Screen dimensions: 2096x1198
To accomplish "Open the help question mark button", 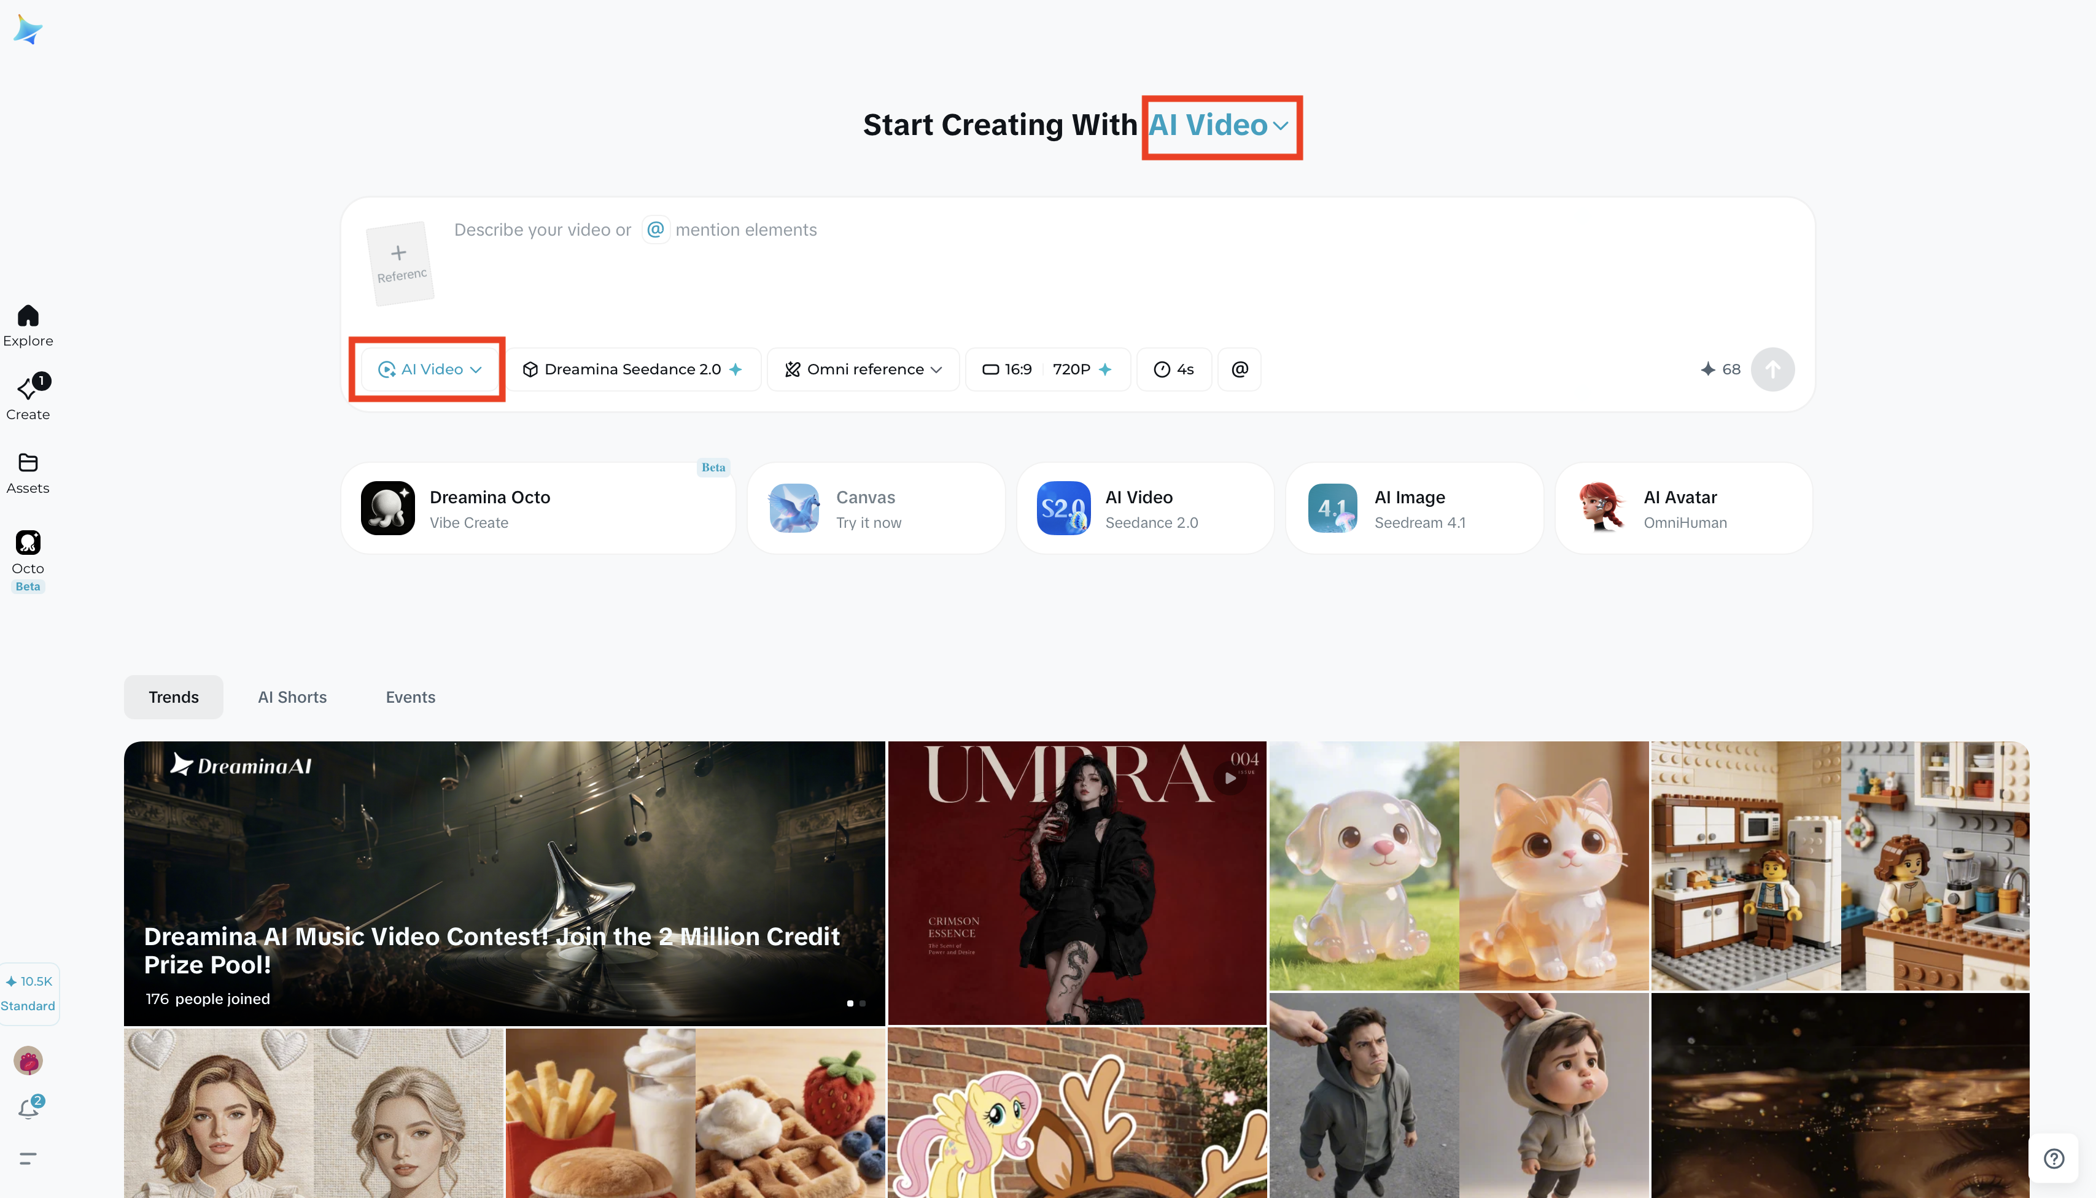I will [x=2054, y=1159].
